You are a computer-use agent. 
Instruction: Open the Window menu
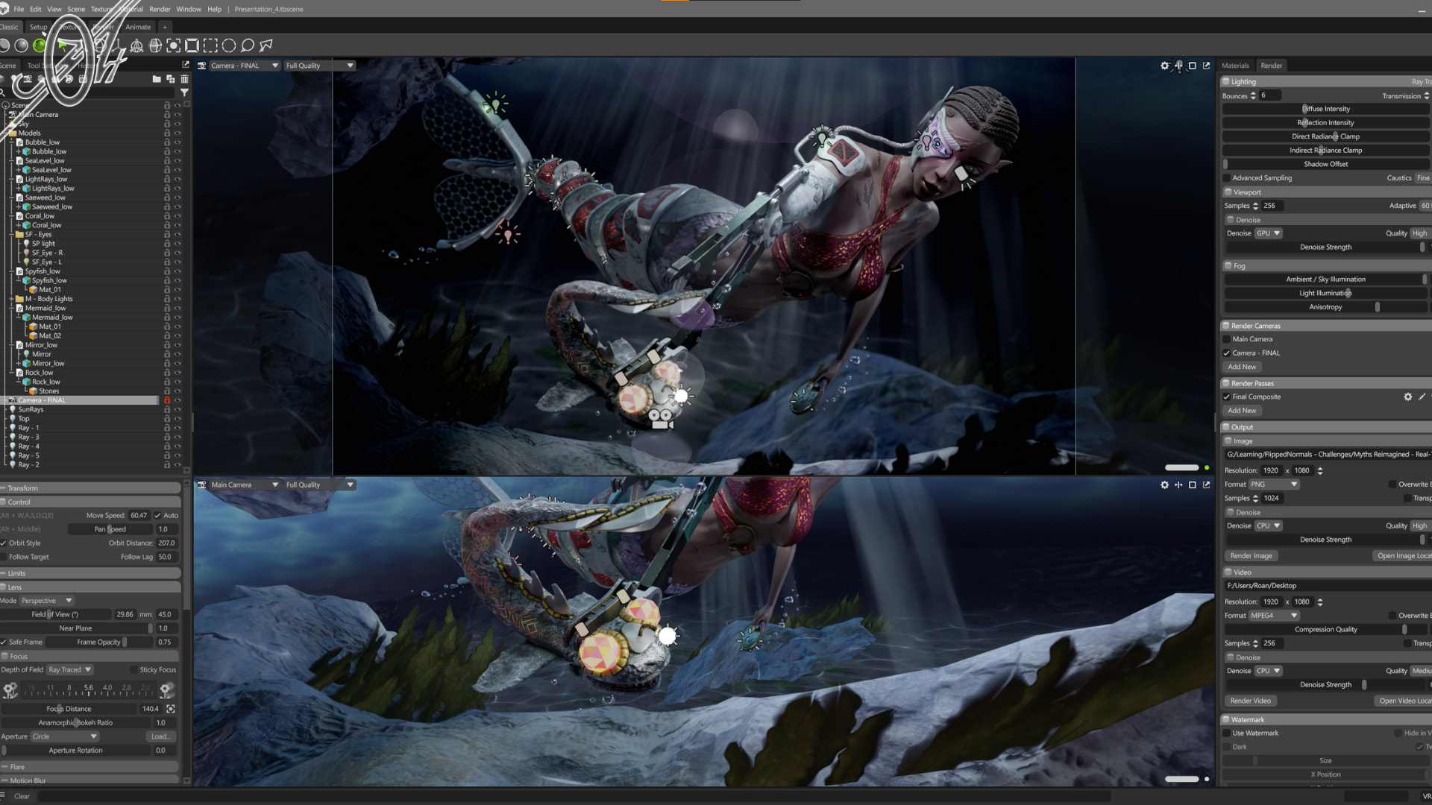tap(188, 9)
